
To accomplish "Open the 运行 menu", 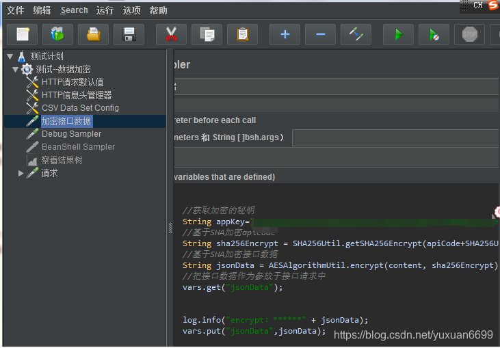I will [105, 10].
